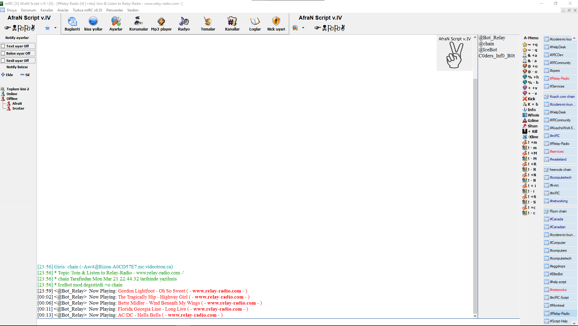Open dropdown arrow right of Nick uyari

(x=303, y=28)
